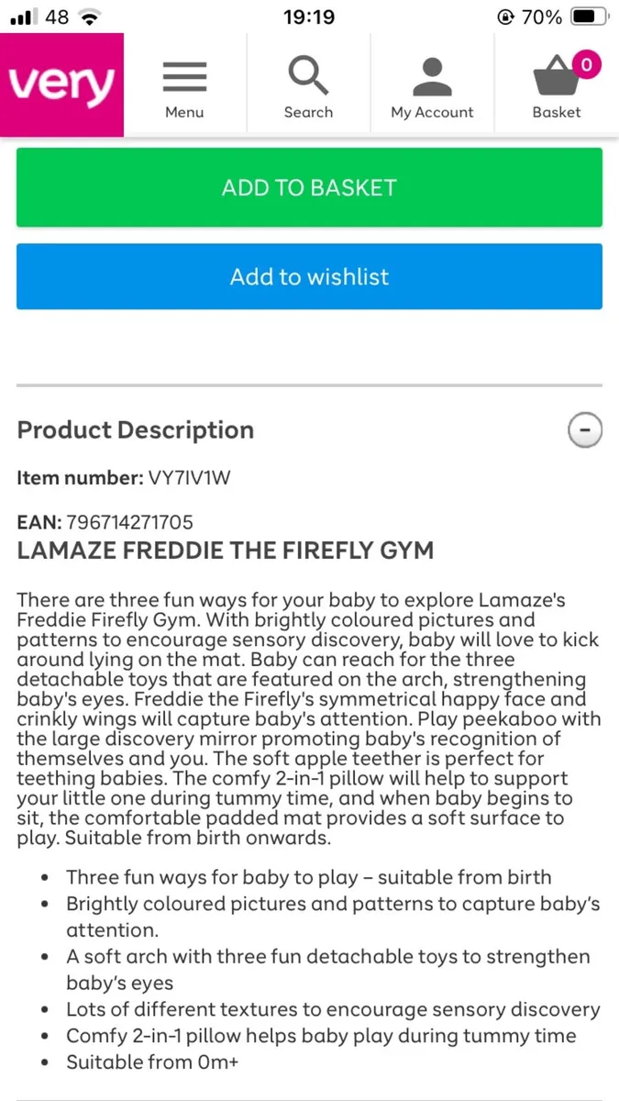Screen dimensions: 619x1101
Task: Open My Account person icon
Action: 432,77
